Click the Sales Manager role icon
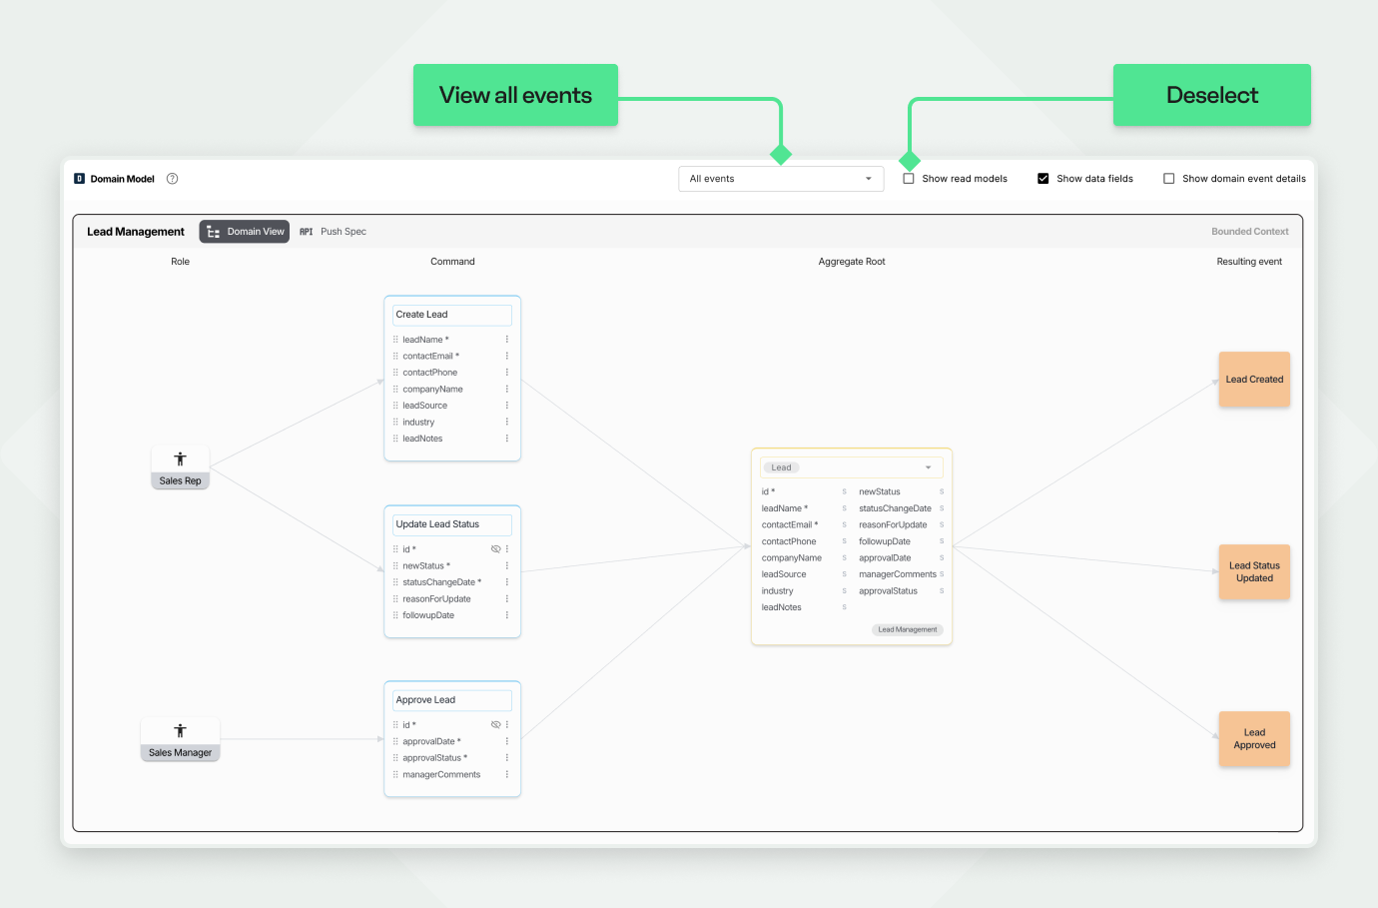The width and height of the screenshot is (1378, 908). [180, 731]
